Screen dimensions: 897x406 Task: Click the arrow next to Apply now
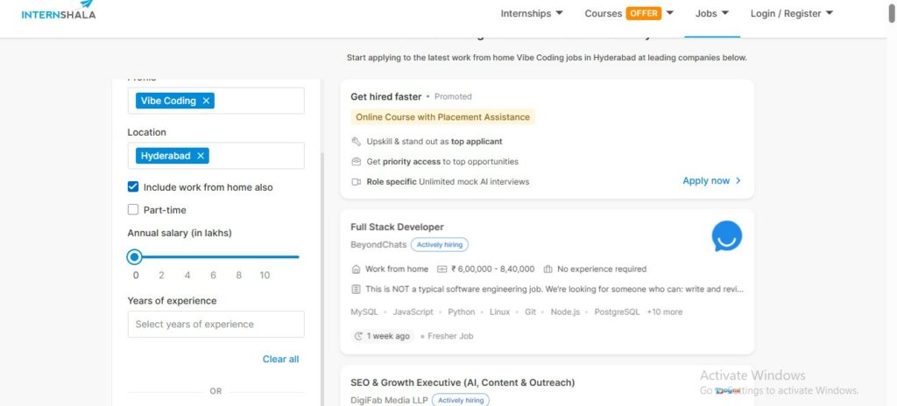click(738, 181)
